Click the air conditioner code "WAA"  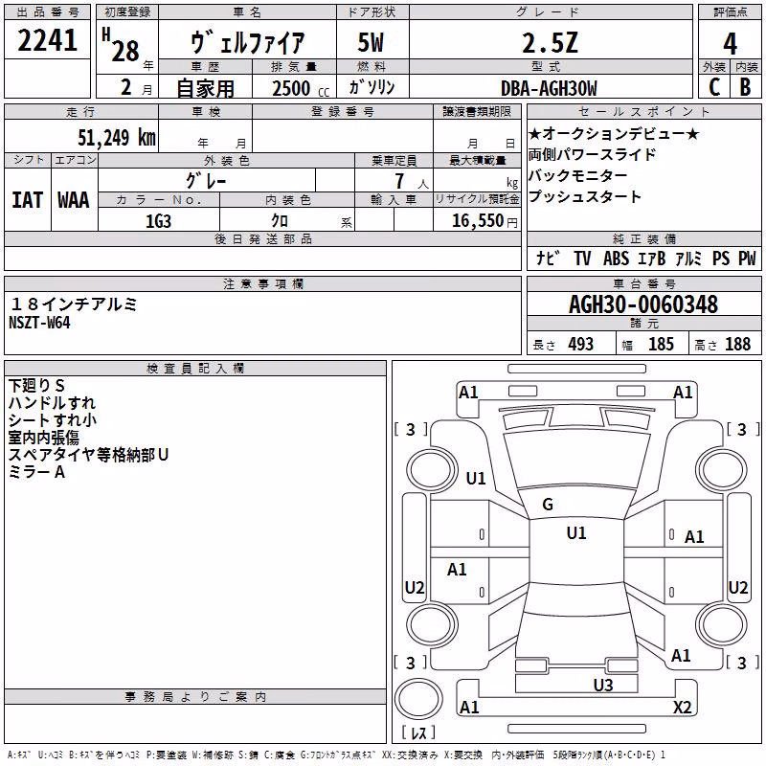point(74,200)
